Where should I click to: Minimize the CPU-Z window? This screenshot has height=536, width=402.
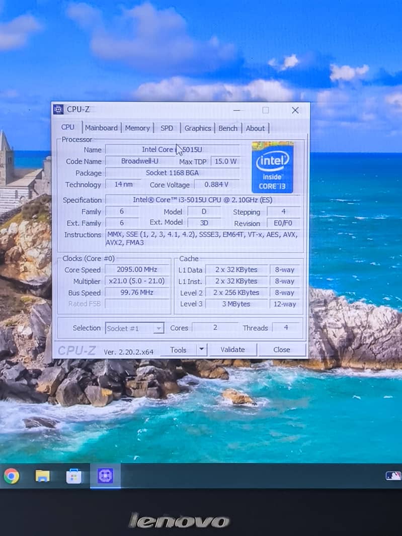click(237, 110)
